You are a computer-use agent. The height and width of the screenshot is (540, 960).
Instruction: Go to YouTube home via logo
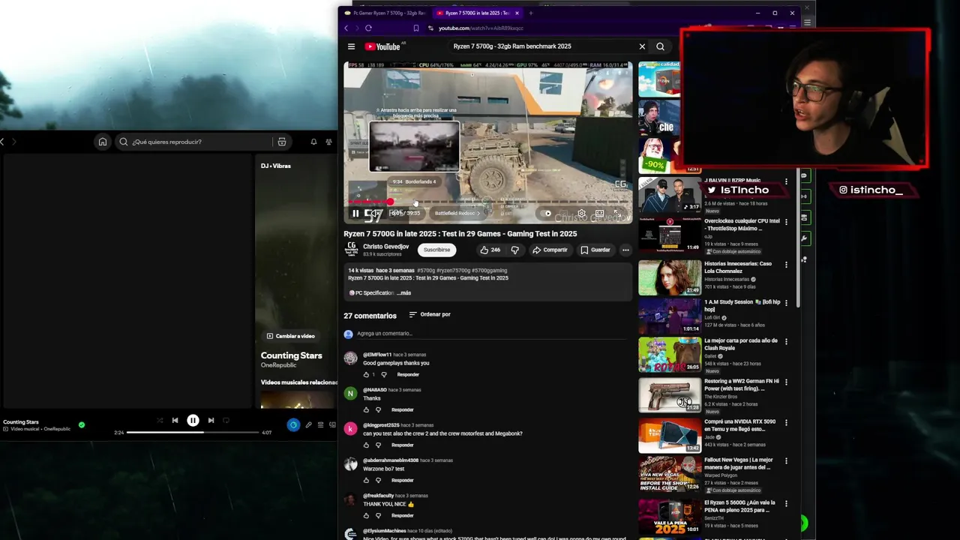point(384,46)
